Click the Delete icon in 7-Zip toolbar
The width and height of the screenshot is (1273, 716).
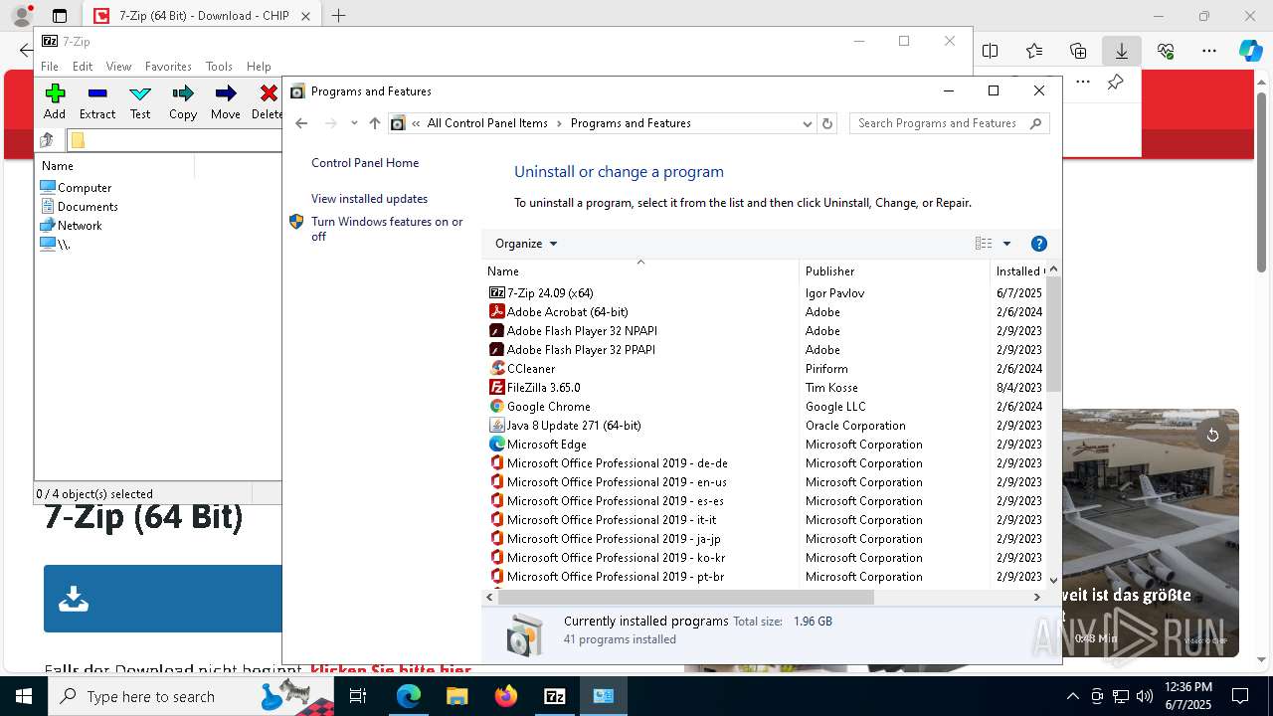click(x=267, y=101)
